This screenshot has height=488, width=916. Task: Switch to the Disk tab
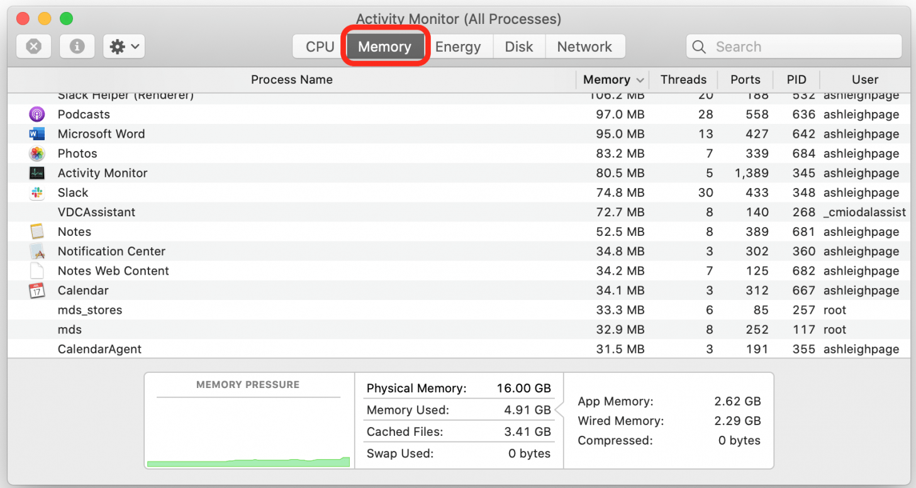(518, 47)
